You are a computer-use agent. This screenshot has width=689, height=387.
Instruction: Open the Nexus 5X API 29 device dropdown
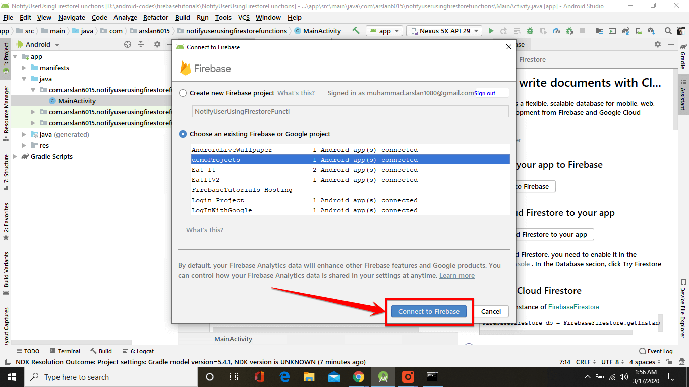pyautogui.click(x=444, y=31)
